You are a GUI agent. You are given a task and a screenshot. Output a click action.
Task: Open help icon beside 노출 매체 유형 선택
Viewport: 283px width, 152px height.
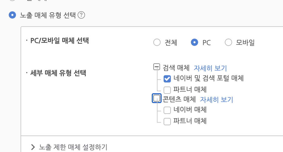pyautogui.click(x=81, y=15)
